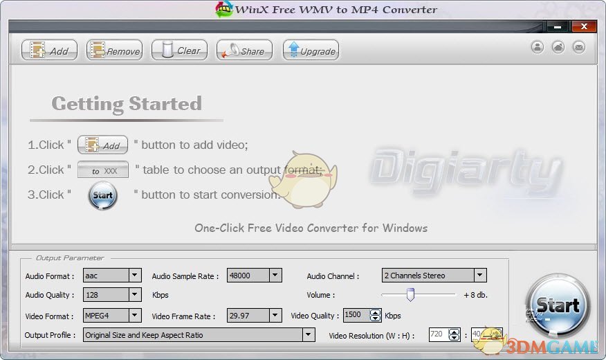Click the Upgrade toolbar button
This screenshot has width=606, height=360.
click(311, 51)
